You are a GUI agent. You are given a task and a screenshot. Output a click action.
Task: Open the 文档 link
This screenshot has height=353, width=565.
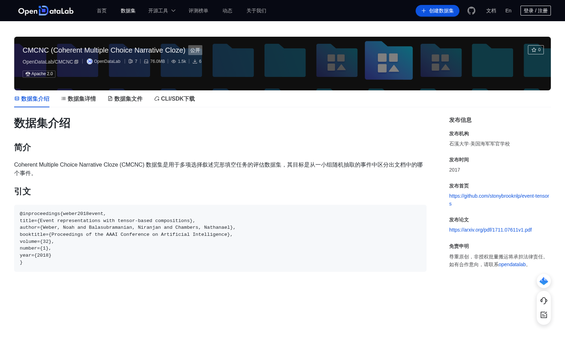coord(491,11)
